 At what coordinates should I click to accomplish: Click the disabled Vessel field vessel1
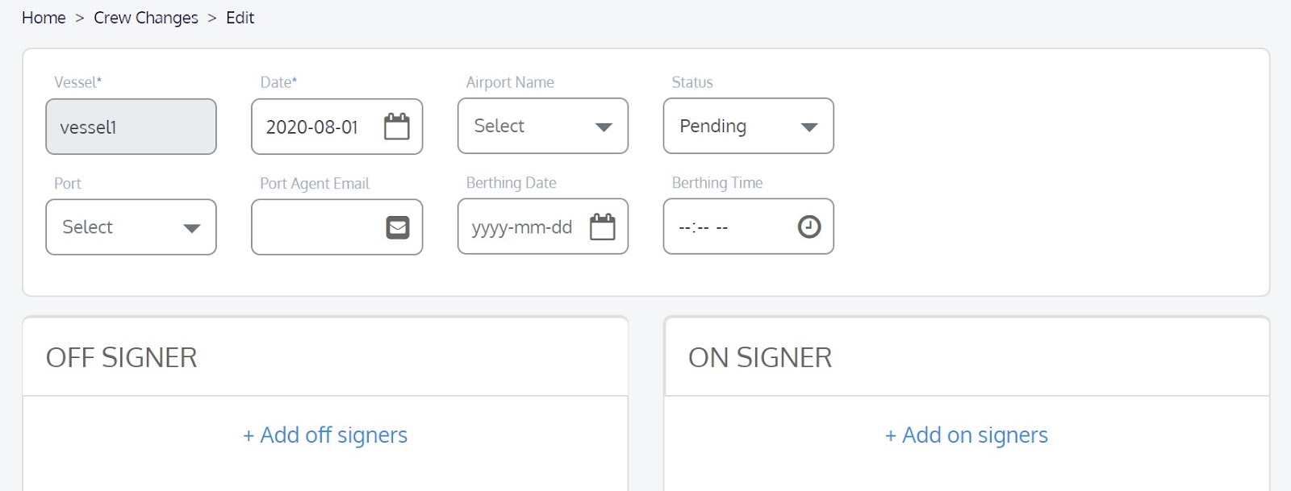point(131,127)
